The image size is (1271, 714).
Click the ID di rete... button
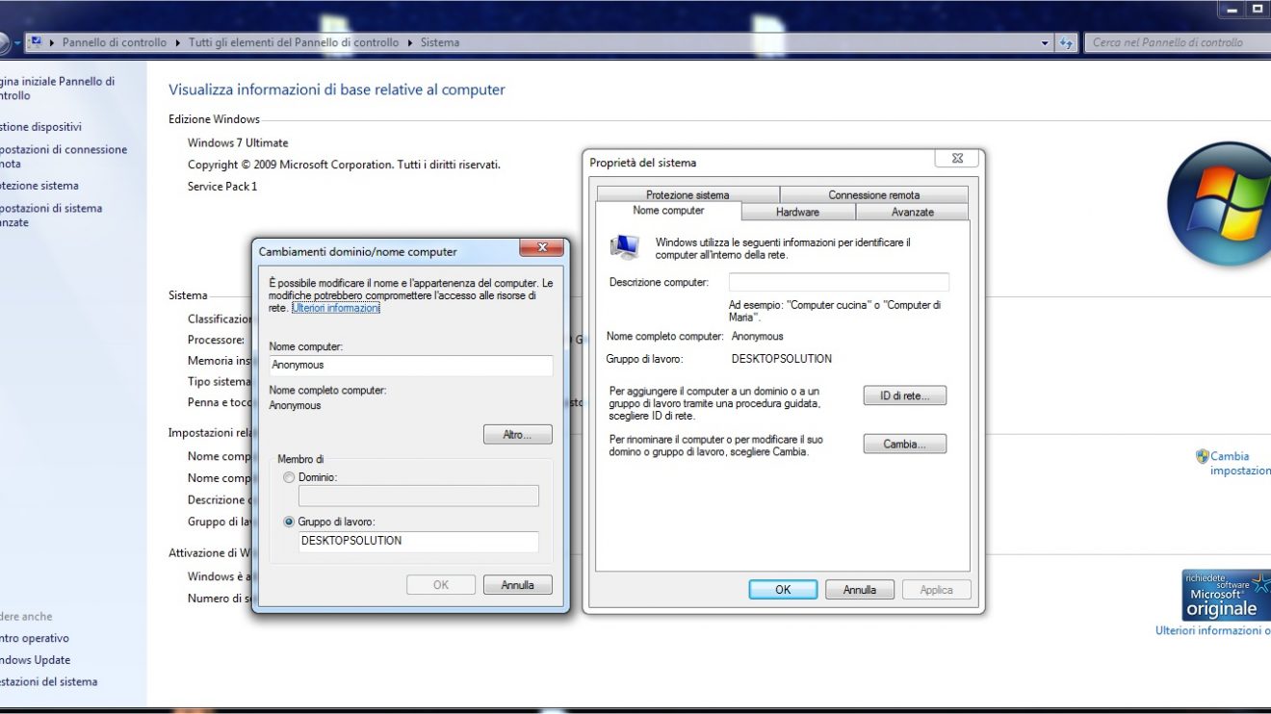(x=905, y=395)
